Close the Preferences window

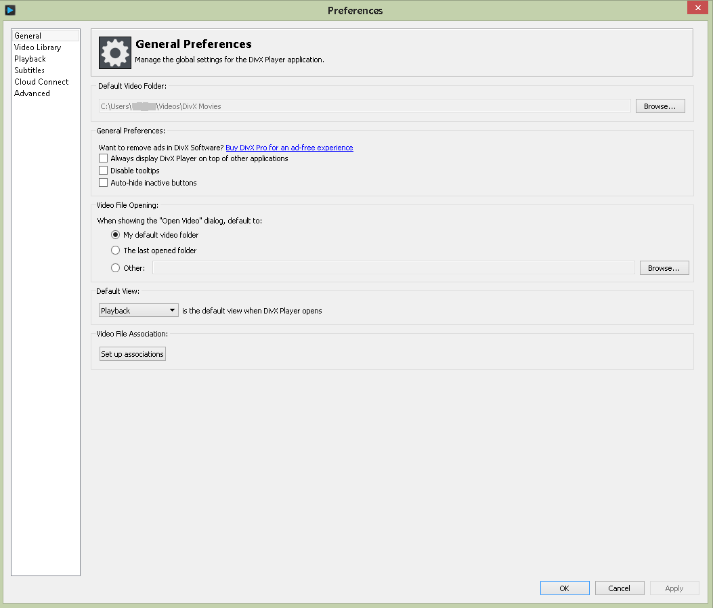pos(696,9)
